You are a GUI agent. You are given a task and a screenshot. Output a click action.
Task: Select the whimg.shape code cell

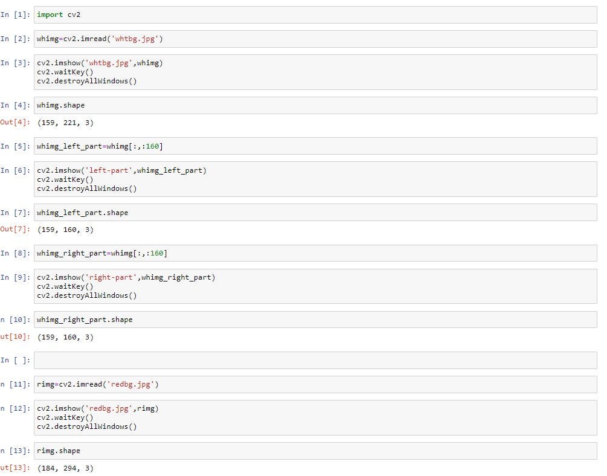click(x=315, y=105)
